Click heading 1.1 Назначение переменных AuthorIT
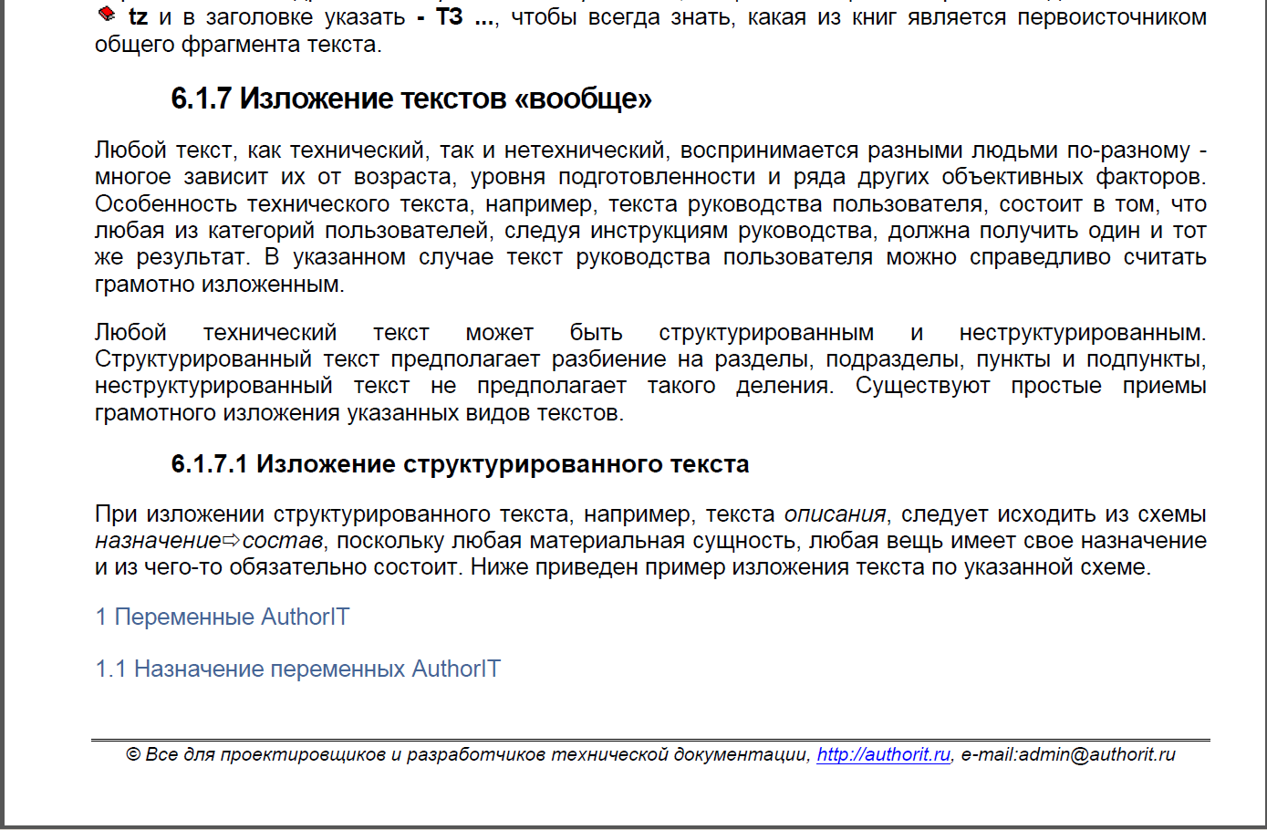1267x830 pixels. click(298, 669)
